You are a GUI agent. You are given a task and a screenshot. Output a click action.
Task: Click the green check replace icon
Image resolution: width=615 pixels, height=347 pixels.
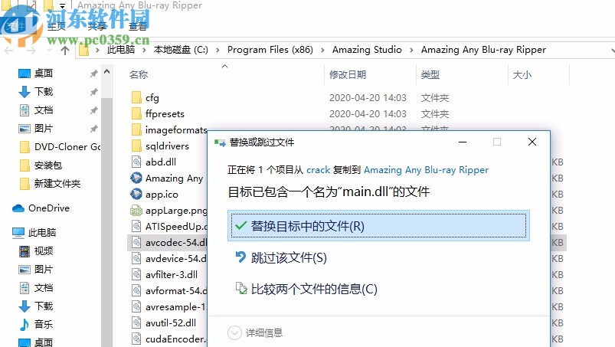click(240, 225)
